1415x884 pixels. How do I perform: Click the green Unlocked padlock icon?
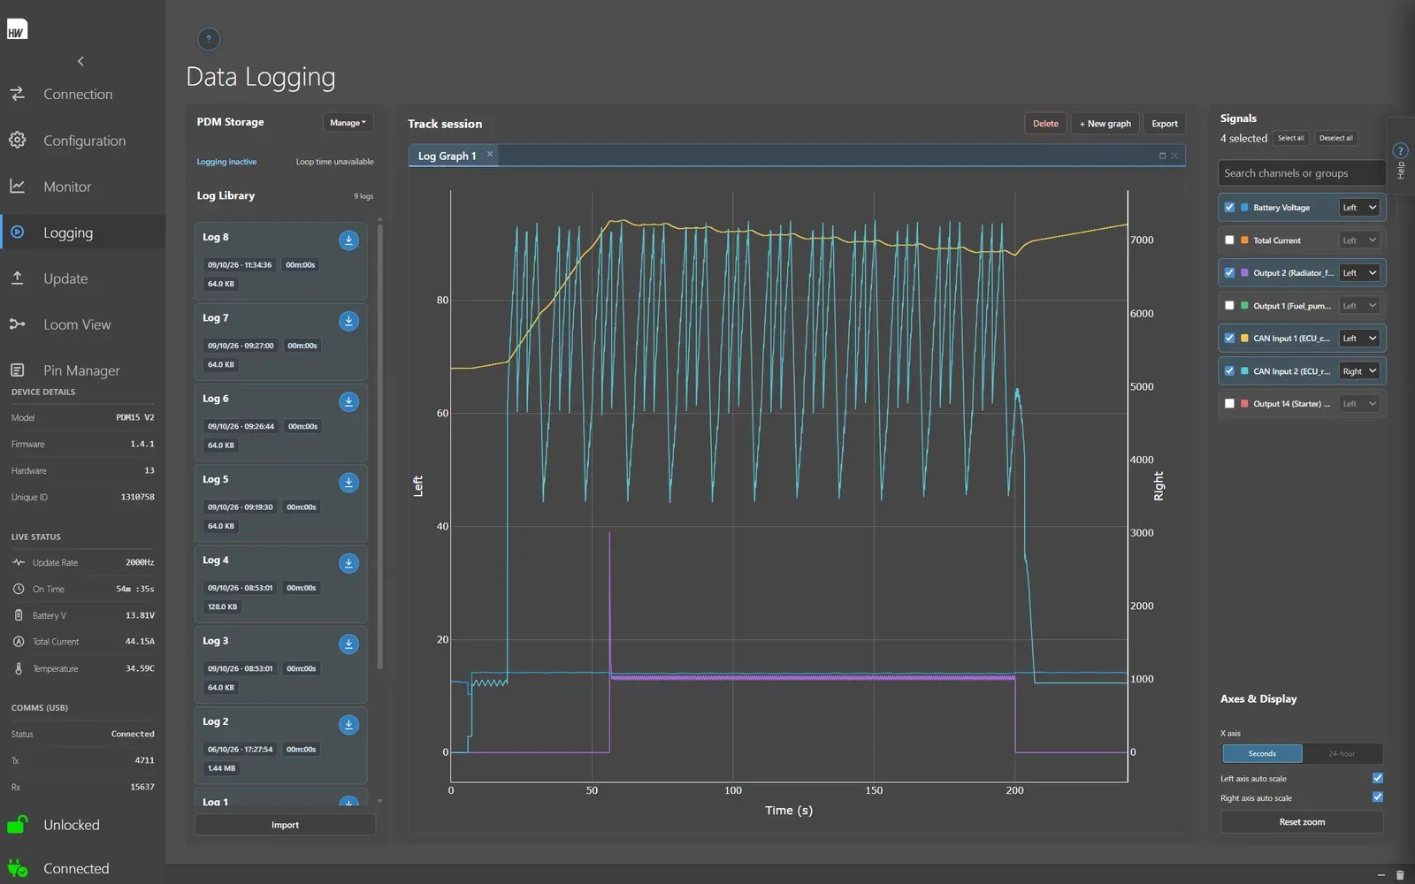[18, 825]
